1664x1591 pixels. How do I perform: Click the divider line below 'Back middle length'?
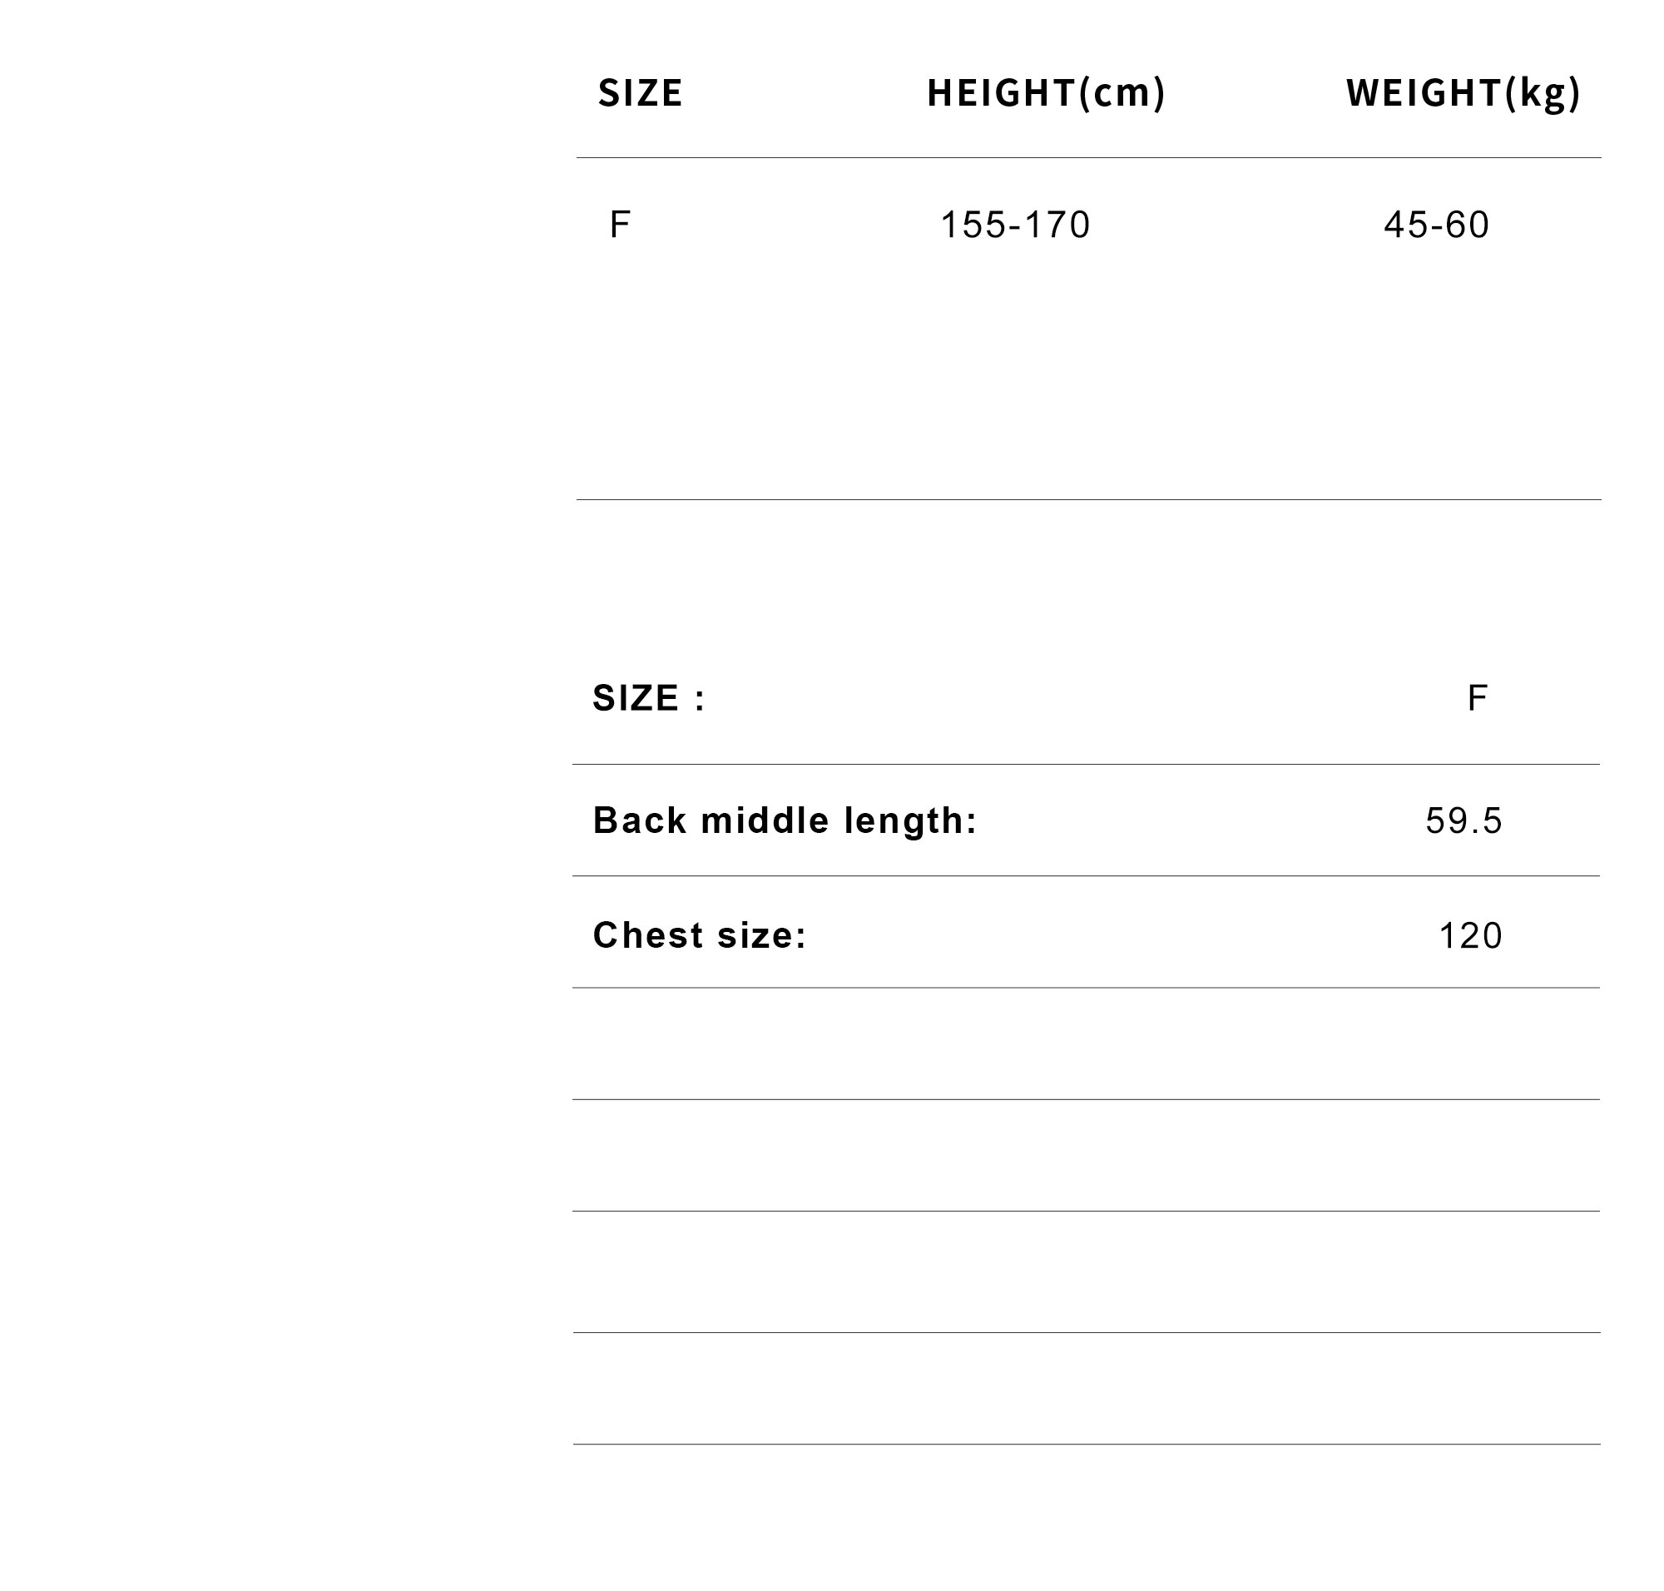(1086, 876)
